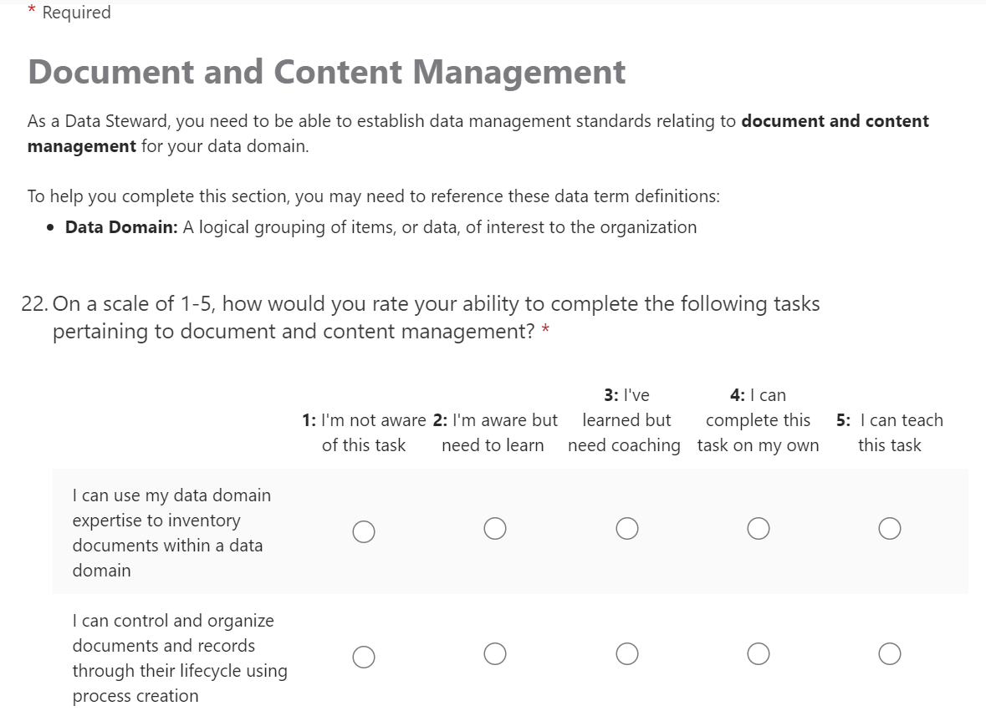
Task: Click the bold 'Data Domain:' definition term
Action: [121, 227]
